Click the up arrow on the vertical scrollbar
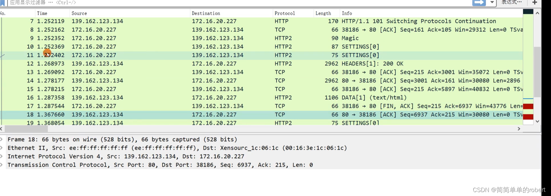 click(537, 13)
